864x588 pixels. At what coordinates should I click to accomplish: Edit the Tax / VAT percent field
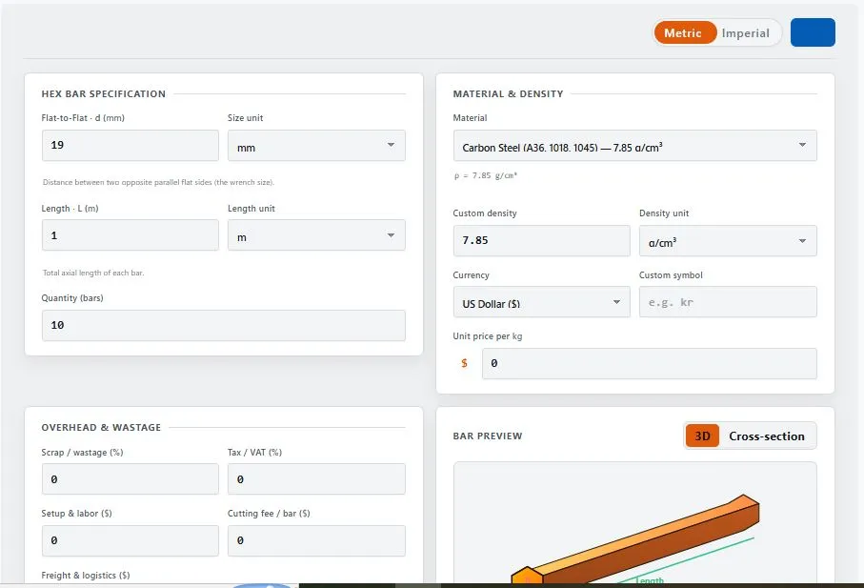coord(316,479)
